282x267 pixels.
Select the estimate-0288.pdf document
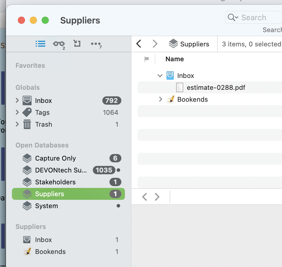[x=216, y=87]
